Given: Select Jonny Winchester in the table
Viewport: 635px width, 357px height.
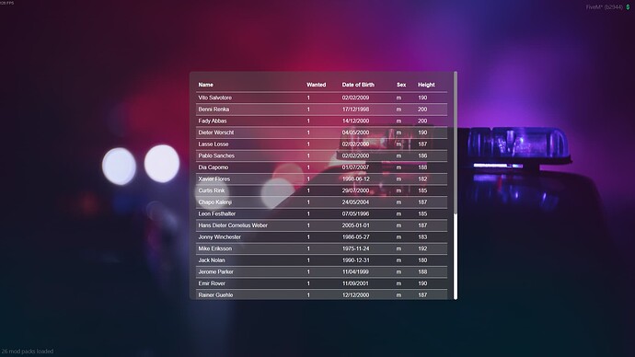Looking at the screenshot, I should [x=321, y=237].
